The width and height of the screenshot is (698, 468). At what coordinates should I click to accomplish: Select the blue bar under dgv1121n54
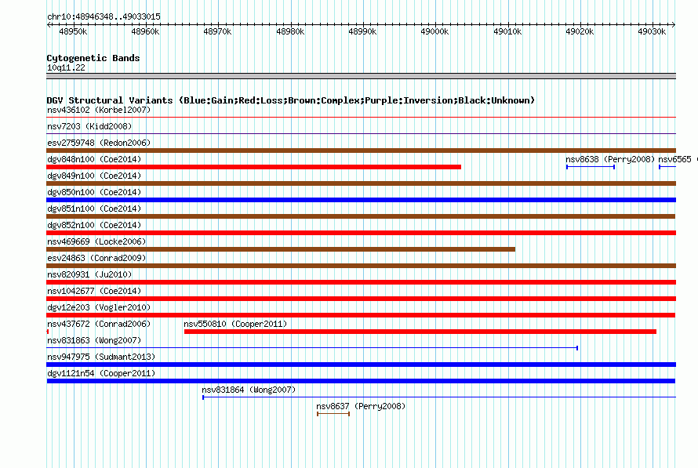click(x=361, y=381)
